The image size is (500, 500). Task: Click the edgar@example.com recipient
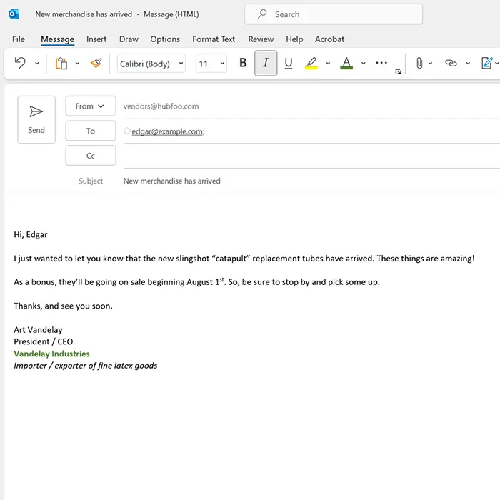coord(168,131)
